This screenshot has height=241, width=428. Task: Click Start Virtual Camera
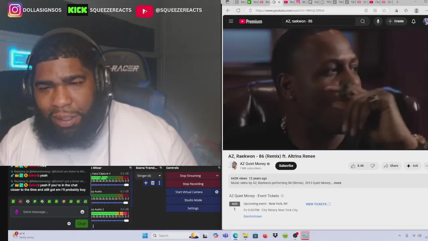[x=189, y=192]
